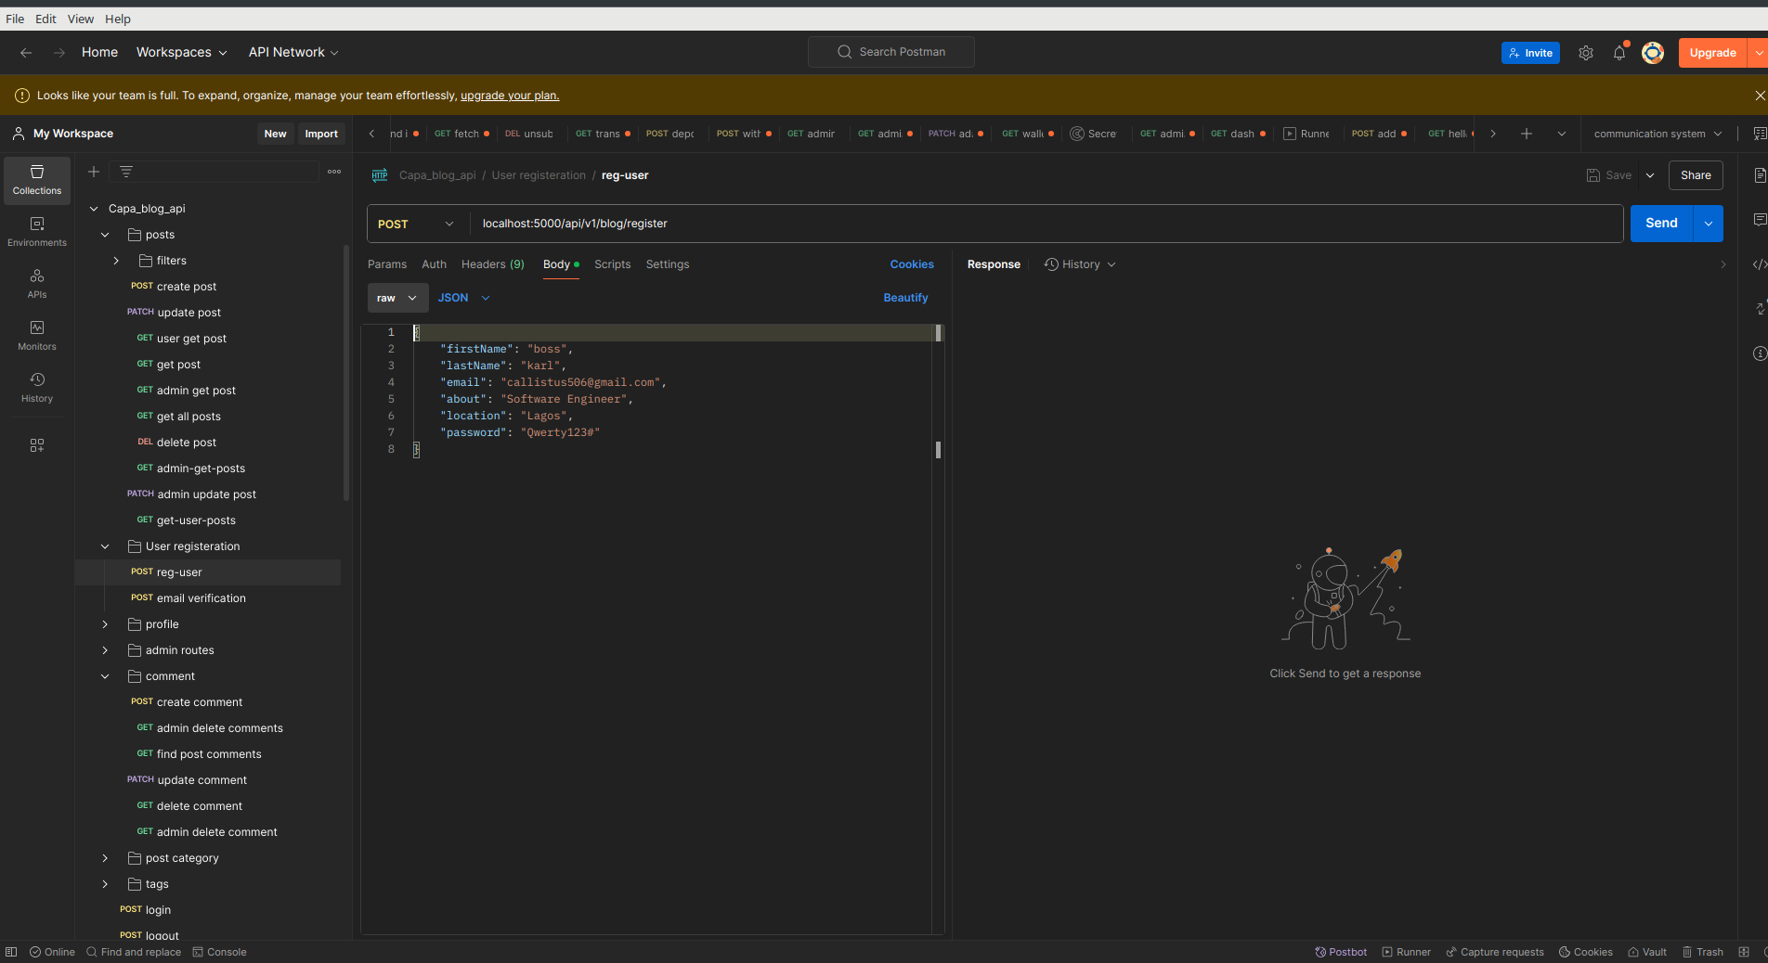1768x963 pixels.
Task: Open the Environments sidebar panel
Action: 37,232
